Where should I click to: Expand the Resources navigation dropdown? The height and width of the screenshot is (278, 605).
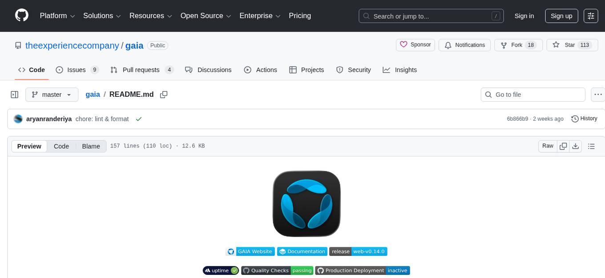pyautogui.click(x=150, y=16)
